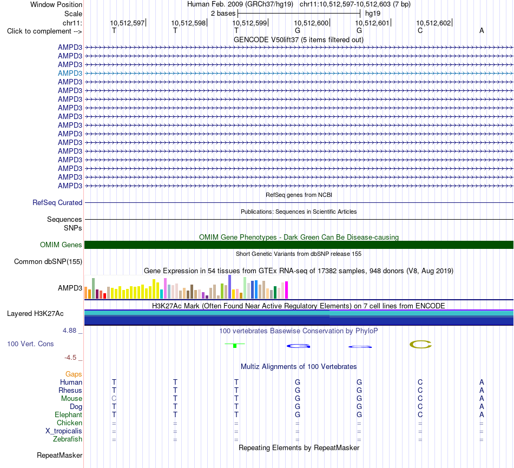Click the Rhesus alignment row label
The width and height of the screenshot is (514, 468).
[70, 390]
